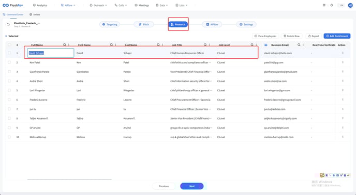Image resolution: width=356 pixels, height=195 pixels.
Task: Open Analytics in the top navigation
Action: (x=40, y=5)
